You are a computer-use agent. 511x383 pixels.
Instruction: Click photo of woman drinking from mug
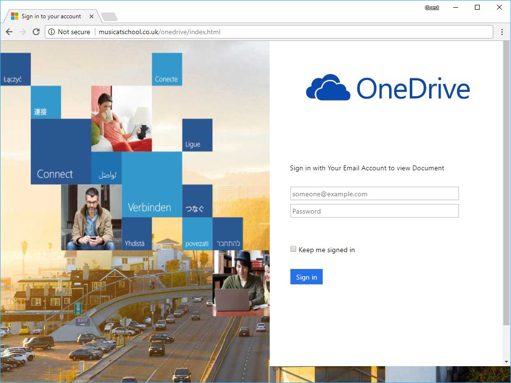click(121, 118)
